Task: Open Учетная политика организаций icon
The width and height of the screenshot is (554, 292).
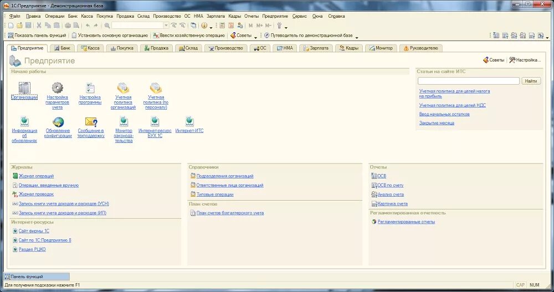Action: click(123, 88)
